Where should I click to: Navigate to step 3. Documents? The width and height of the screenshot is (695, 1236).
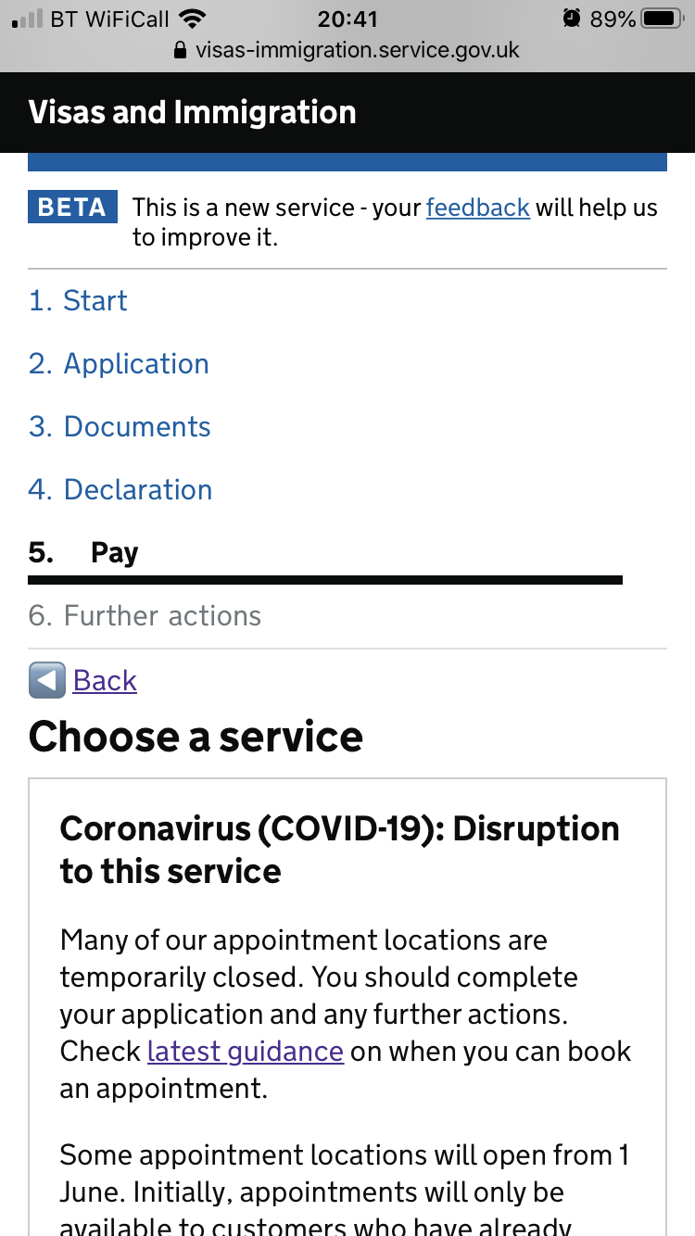[120, 426]
